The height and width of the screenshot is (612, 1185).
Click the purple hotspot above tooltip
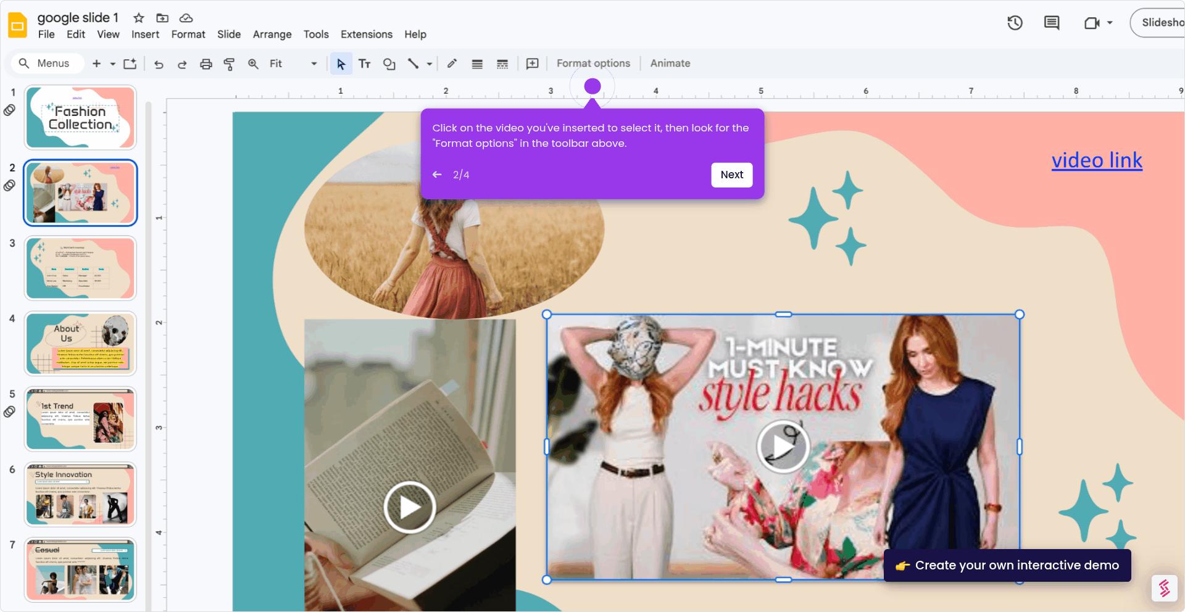(x=592, y=86)
